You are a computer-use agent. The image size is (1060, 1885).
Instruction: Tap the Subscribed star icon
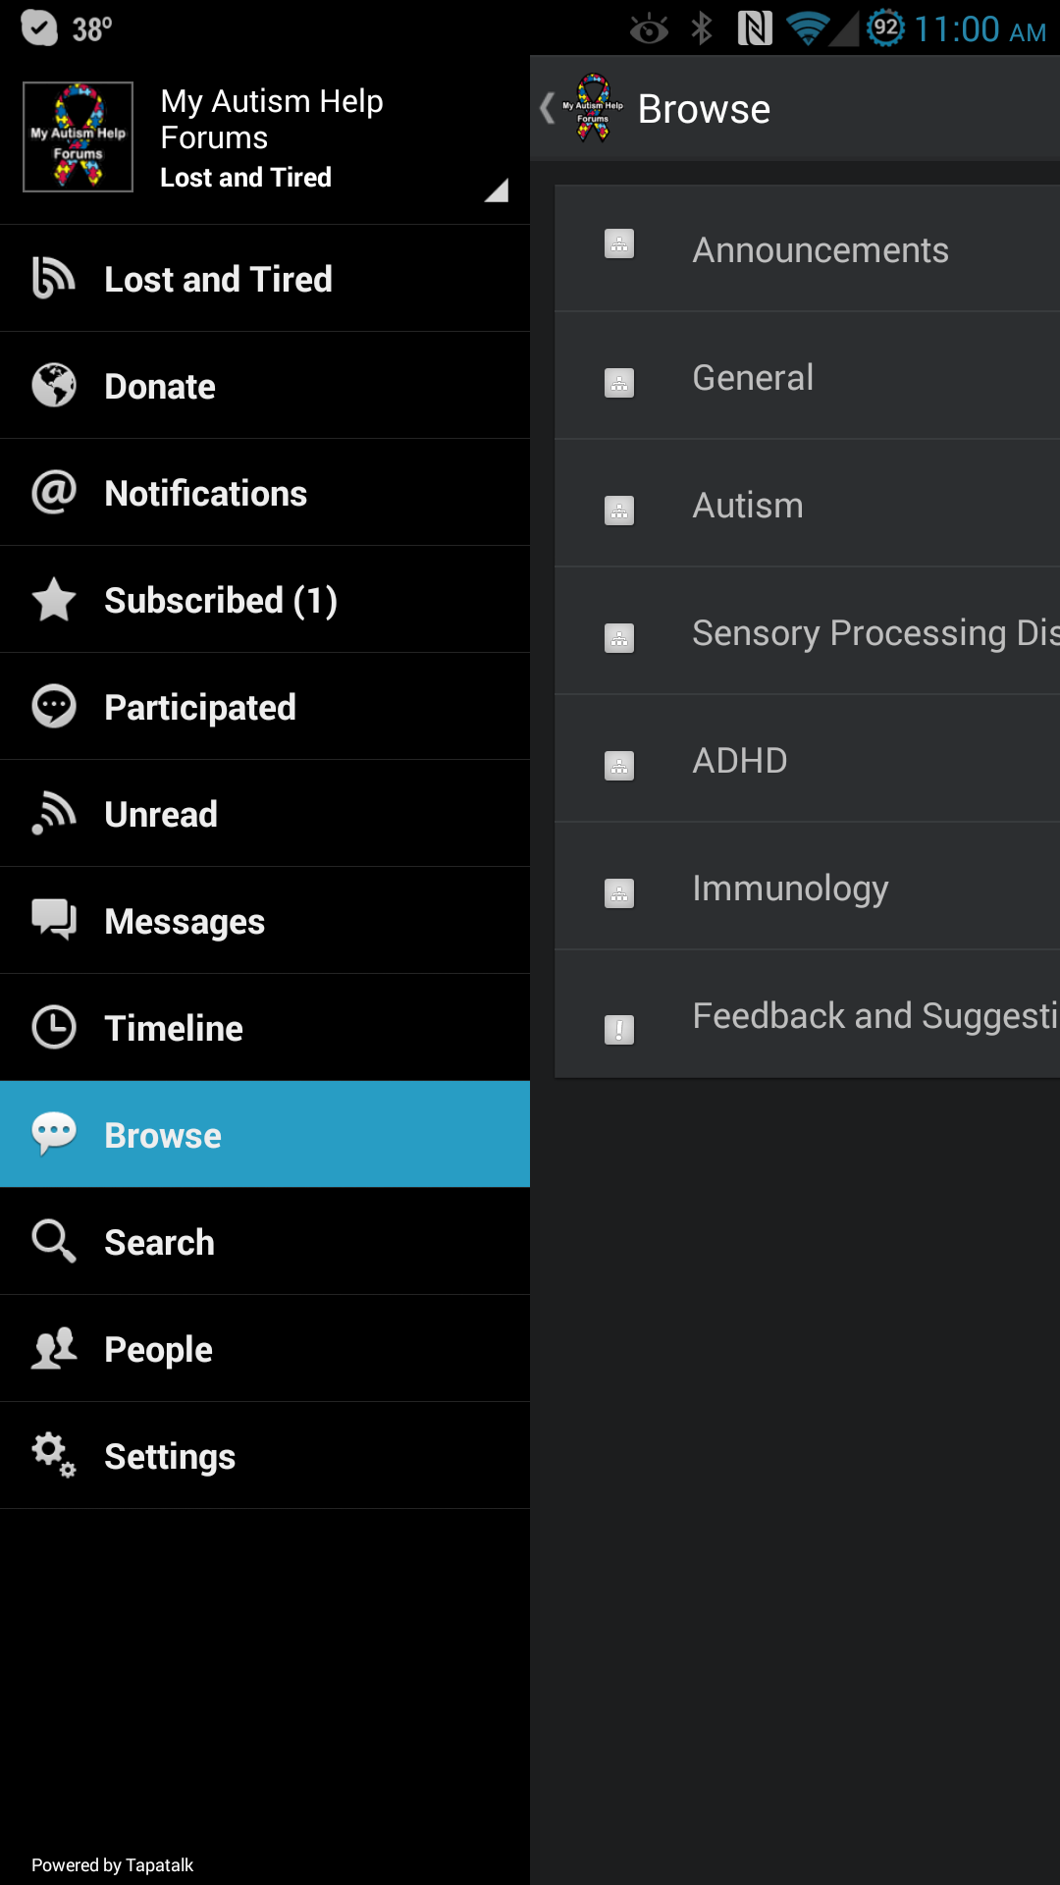pyautogui.click(x=53, y=599)
